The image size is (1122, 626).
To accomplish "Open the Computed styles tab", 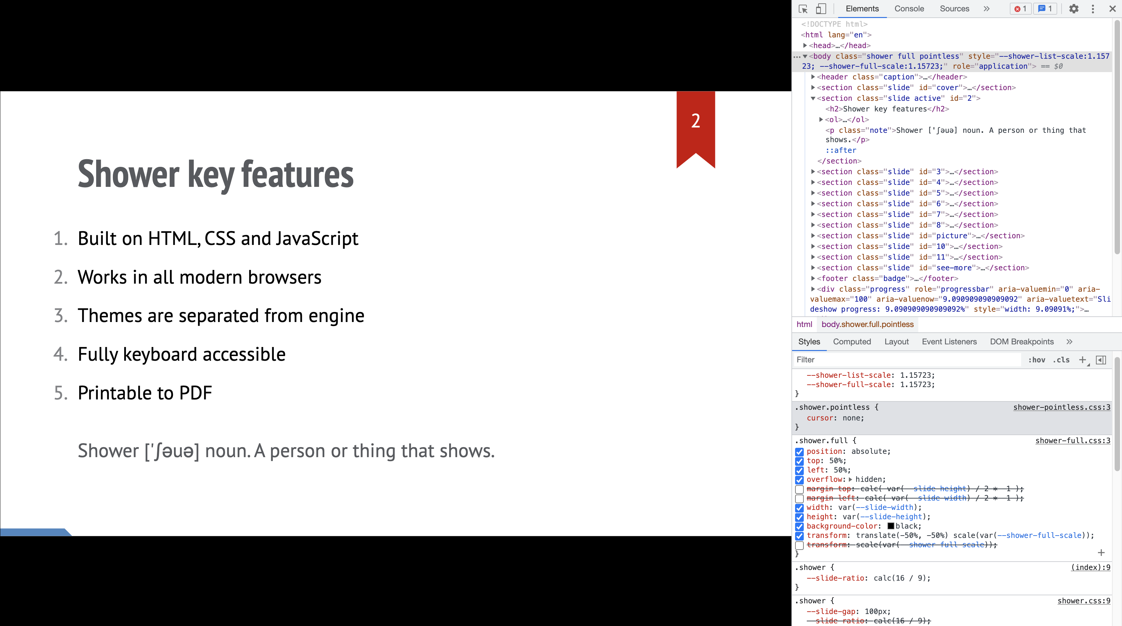I will point(852,342).
